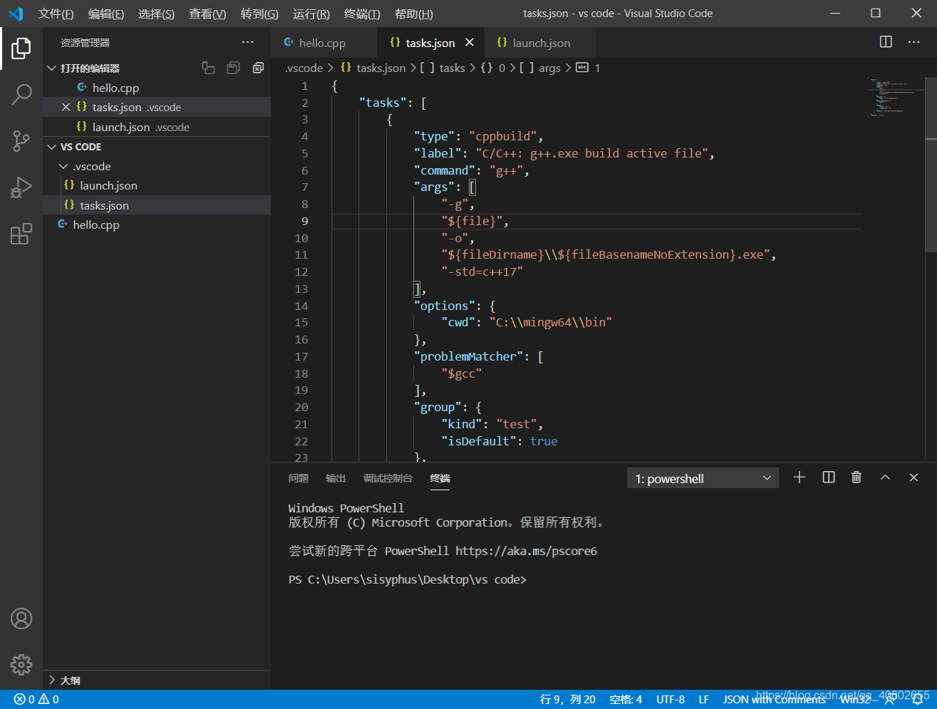Open the terminal selector powershell dropdown
937x709 pixels.
pos(703,478)
